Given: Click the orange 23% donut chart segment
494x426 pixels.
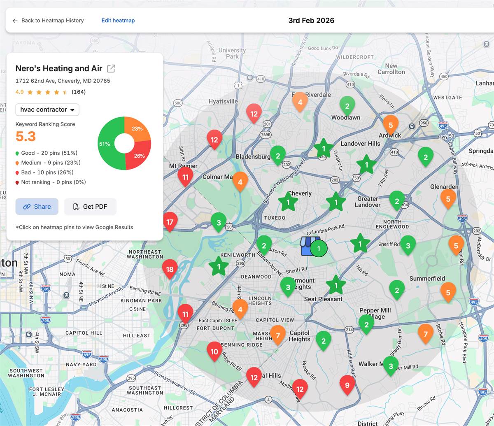Looking at the screenshot, I should 138,128.
